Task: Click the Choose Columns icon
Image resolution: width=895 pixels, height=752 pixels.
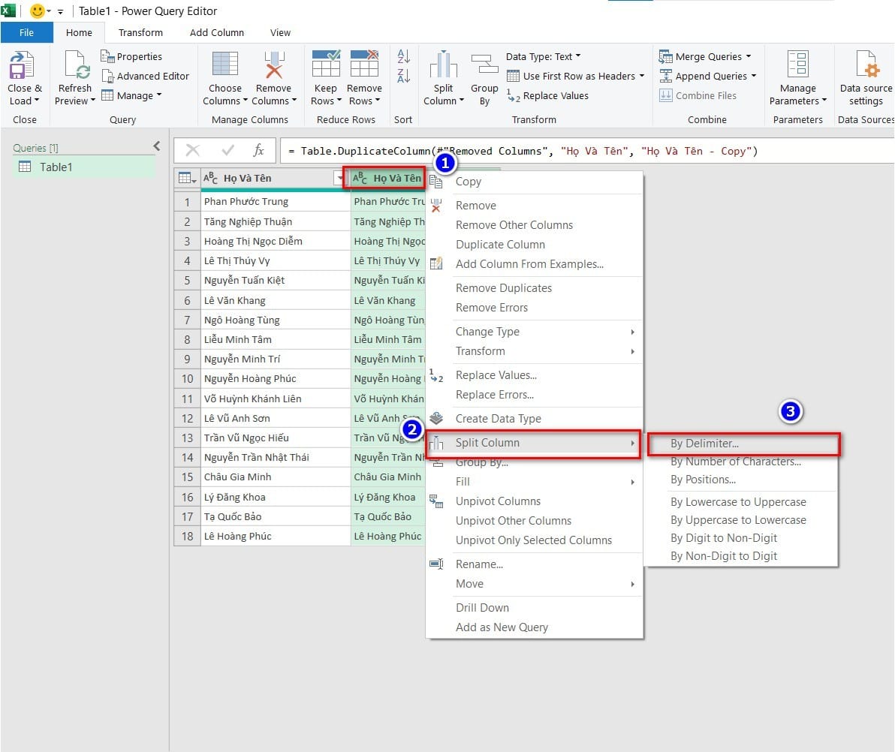Action: click(225, 66)
